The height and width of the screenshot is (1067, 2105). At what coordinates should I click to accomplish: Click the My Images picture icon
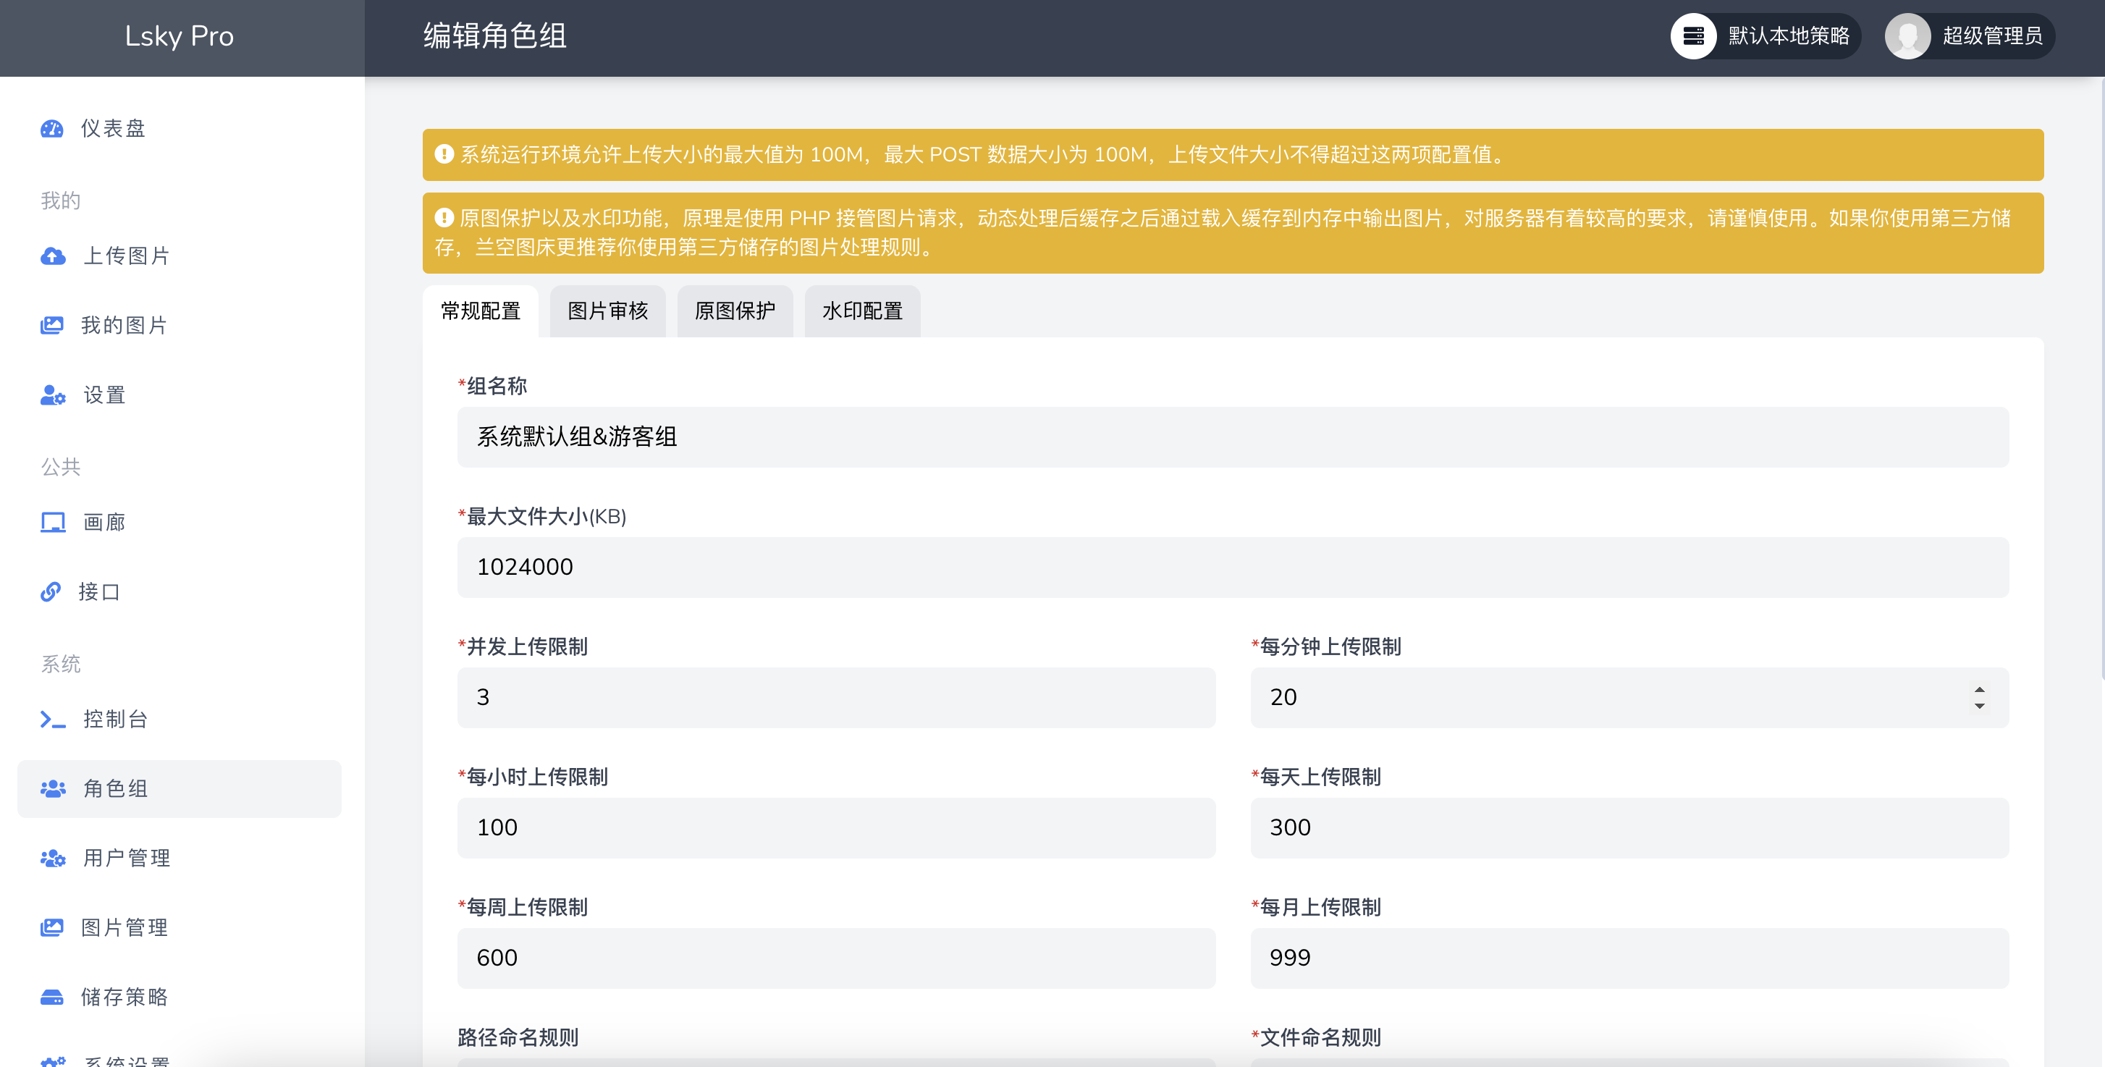tap(51, 325)
